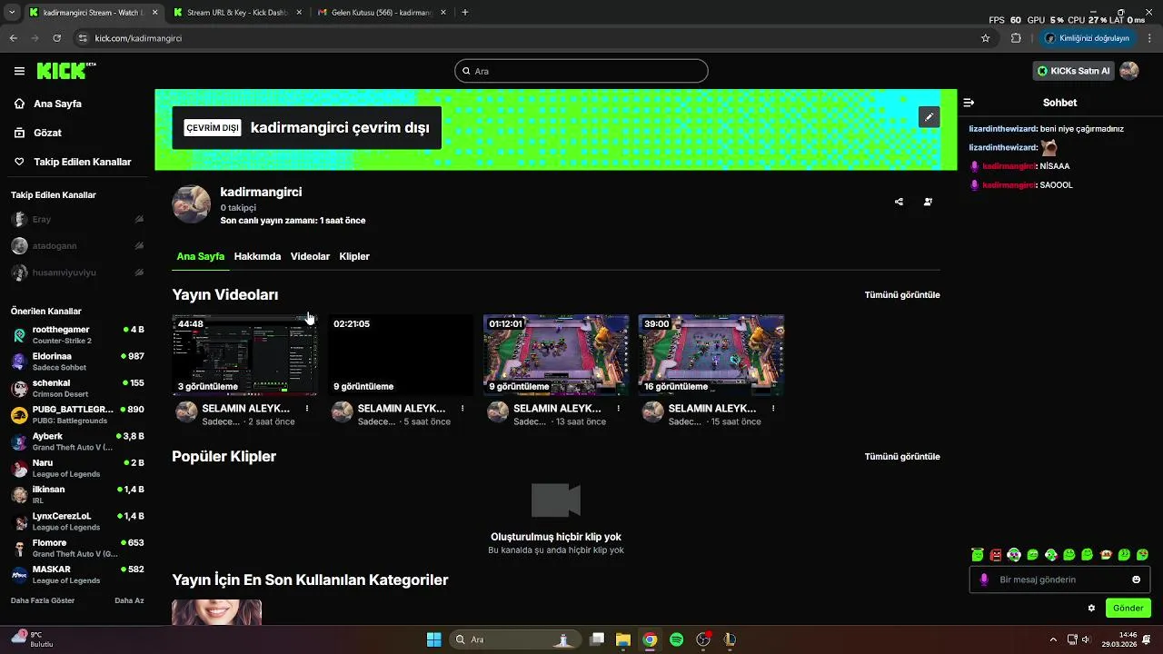Open options menu for the 15 saat önce video

[773, 409]
